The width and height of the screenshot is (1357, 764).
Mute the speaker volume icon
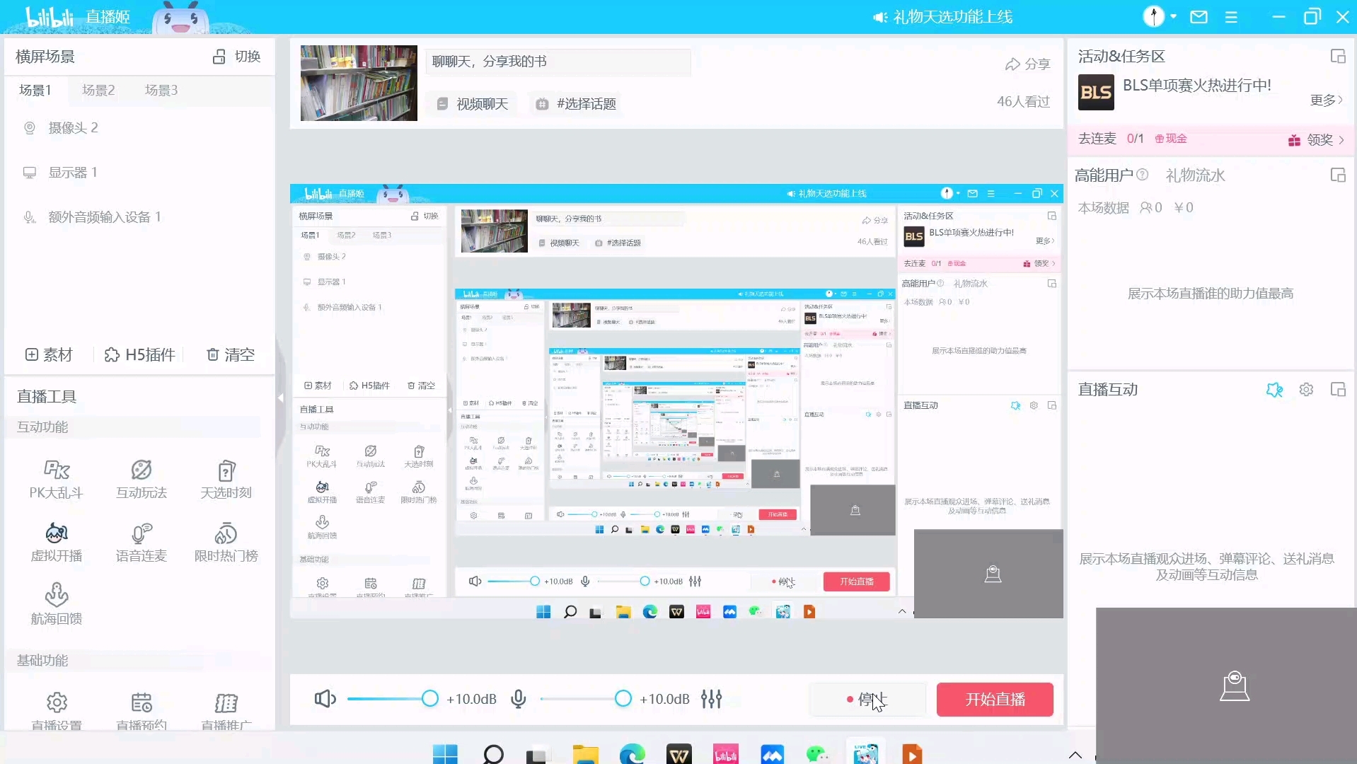(325, 699)
